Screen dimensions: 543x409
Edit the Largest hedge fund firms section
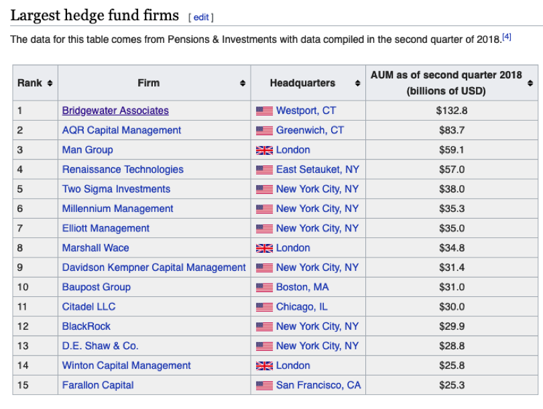point(201,17)
